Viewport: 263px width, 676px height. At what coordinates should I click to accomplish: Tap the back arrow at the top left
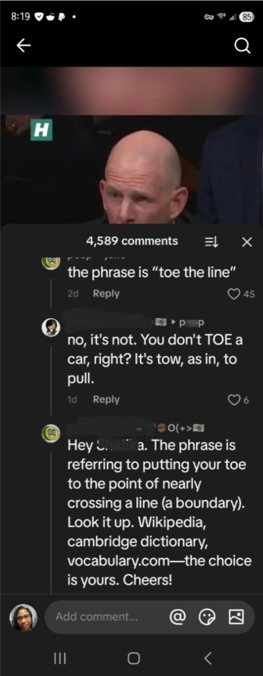point(23,45)
